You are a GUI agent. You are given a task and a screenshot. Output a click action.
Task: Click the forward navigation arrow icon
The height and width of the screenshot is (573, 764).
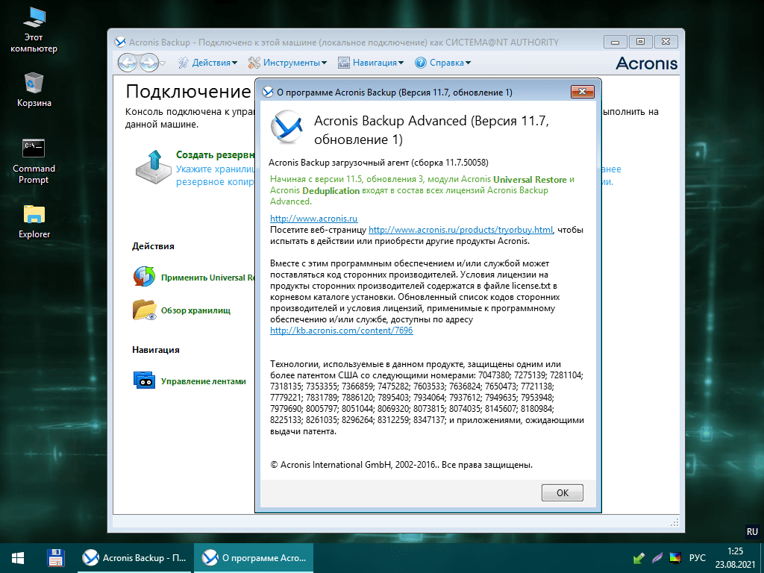(x=148, y=63)
